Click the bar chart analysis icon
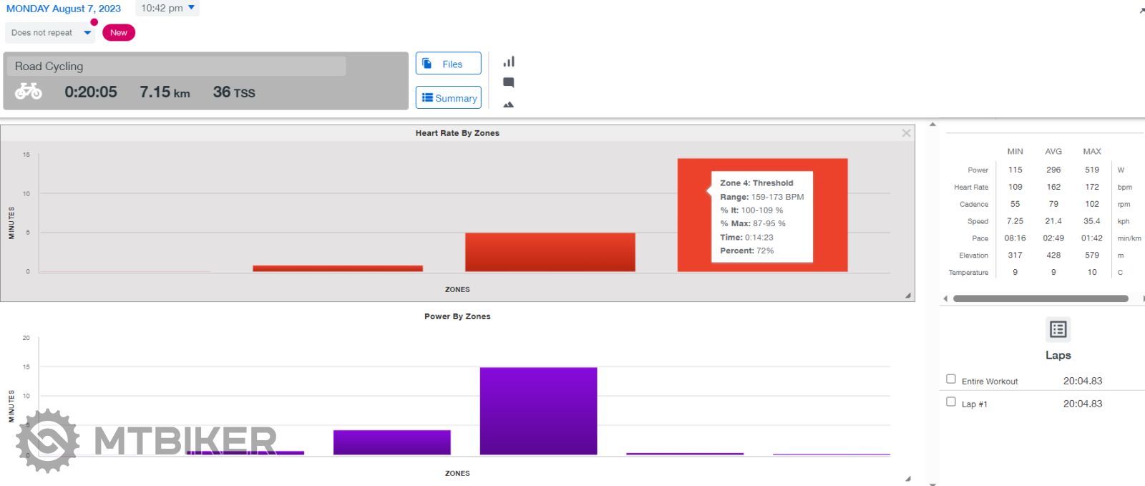 pos(509,62)
